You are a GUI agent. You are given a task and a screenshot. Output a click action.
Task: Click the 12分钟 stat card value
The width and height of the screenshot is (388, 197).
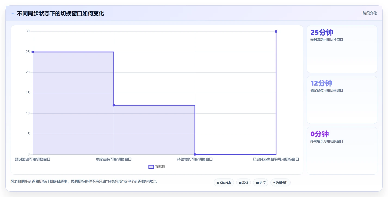tap(321, 83)
